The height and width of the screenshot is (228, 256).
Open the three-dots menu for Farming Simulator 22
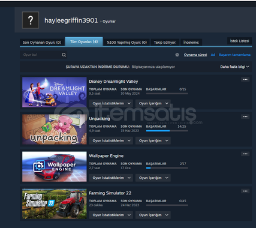pyautogui.click(x=245, y=191)
